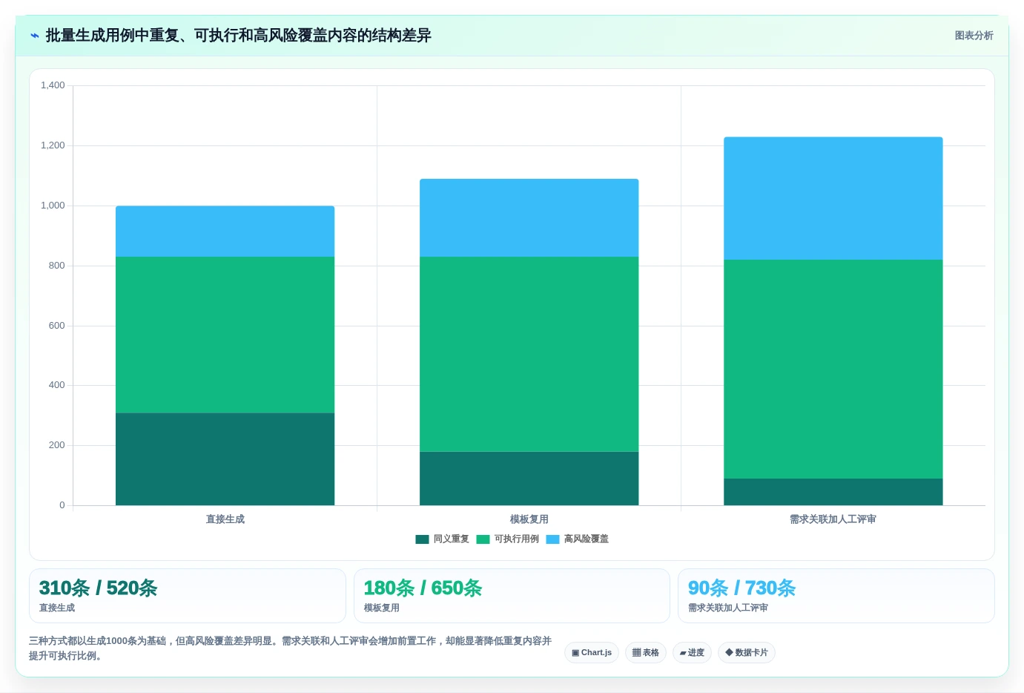Open the 90条 / 730条 需求关联加人工评审 card
1024x693 pixels.
coord(836,596)
